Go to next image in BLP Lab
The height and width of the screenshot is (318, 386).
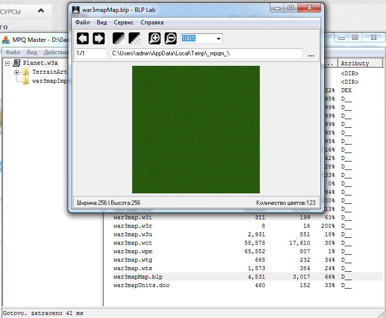pyautogui.click(x=99, y=38)
